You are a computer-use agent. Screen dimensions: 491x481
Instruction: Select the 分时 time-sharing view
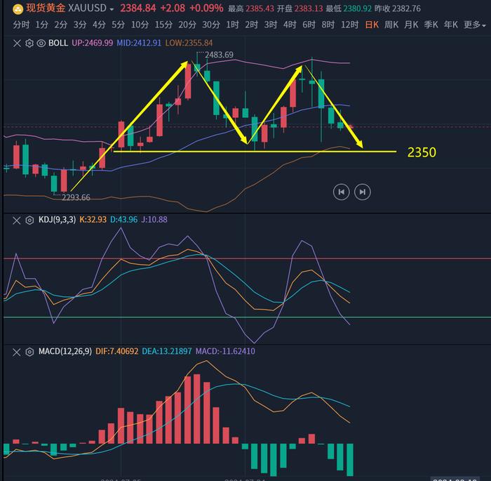(x=21, y=25)
